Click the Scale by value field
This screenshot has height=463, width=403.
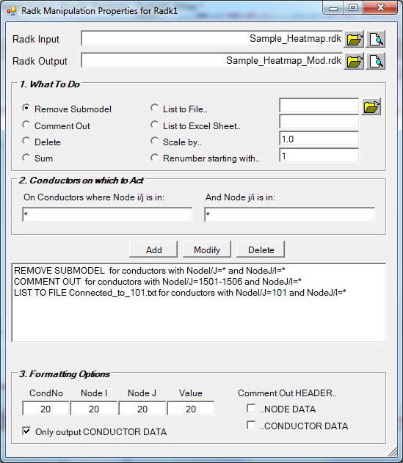coord(319,139)
